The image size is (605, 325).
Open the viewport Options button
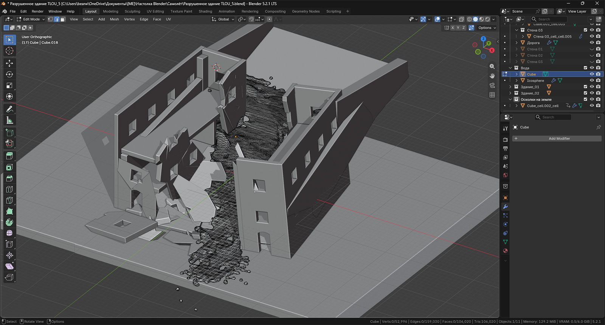click(x=487, y=28)
